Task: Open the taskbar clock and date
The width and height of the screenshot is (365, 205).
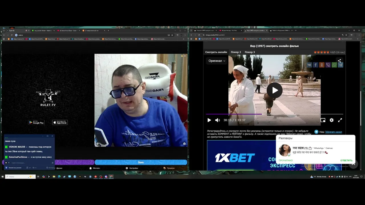Action: pos(356,177)
